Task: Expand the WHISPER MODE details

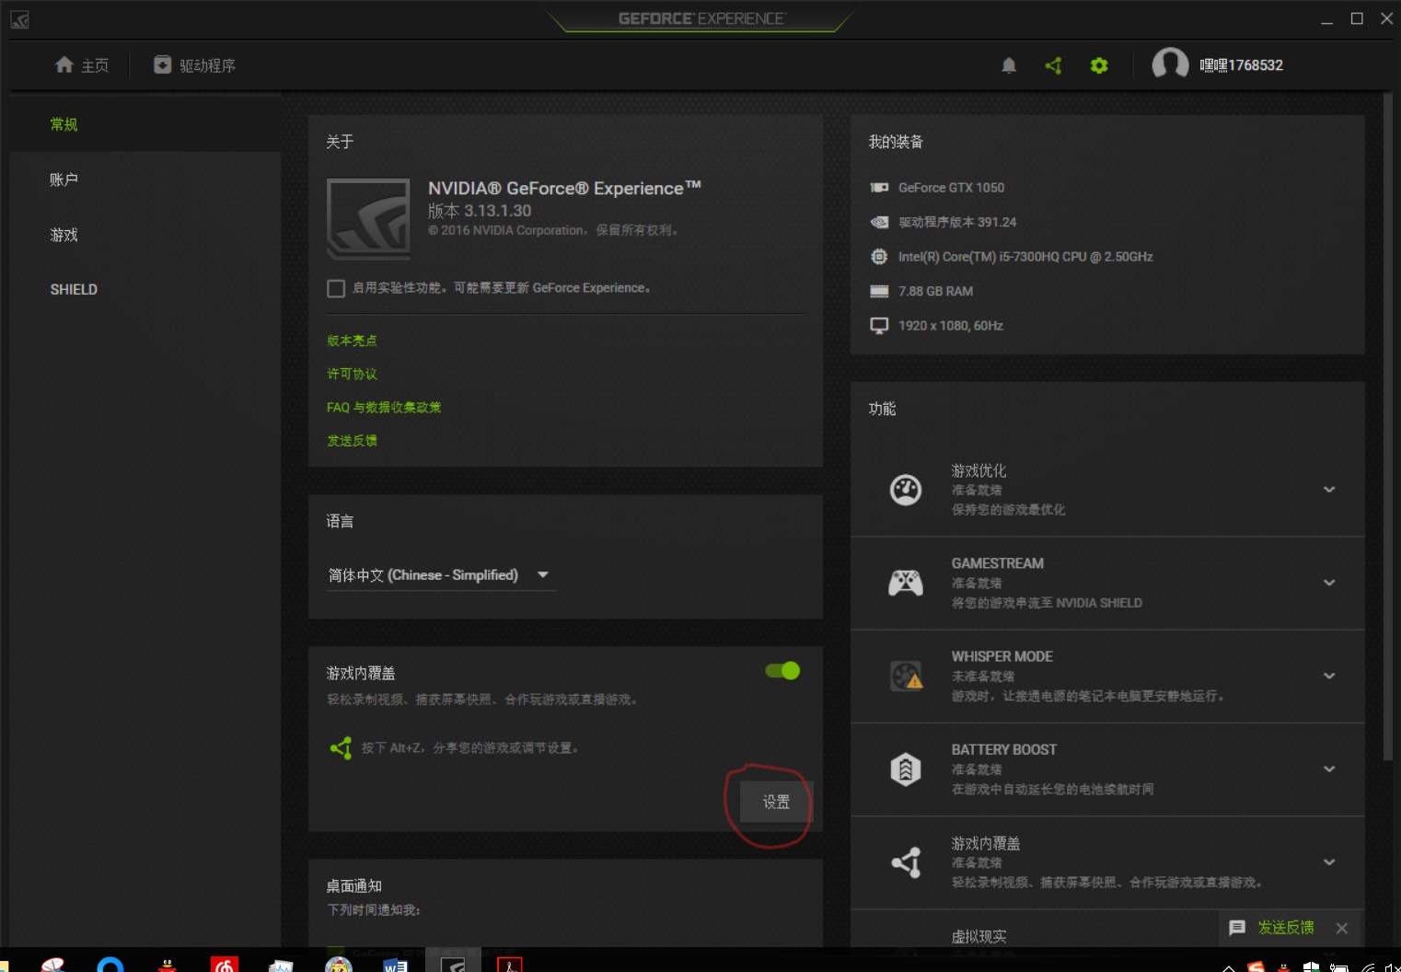Action: pos(1328,676)
